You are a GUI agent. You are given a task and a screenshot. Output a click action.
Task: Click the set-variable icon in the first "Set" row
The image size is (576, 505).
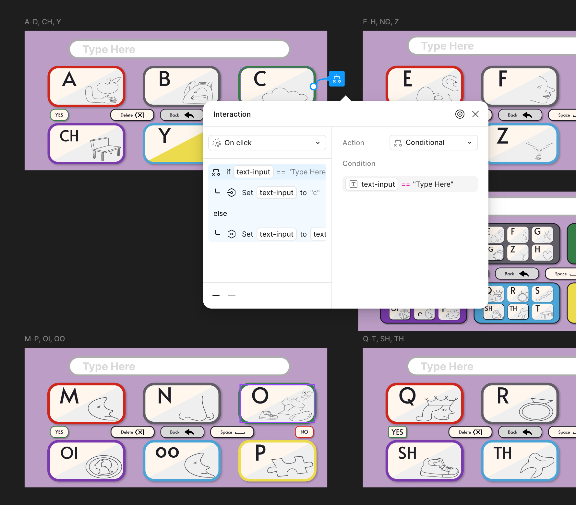[232, 193]
